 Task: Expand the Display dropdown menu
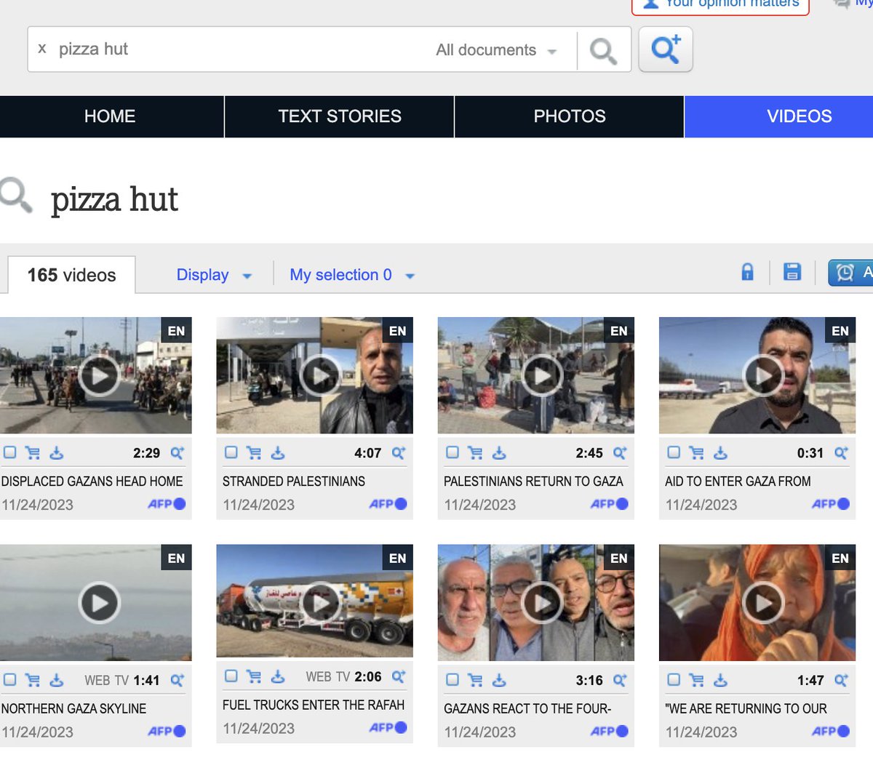tap(214, 275)
